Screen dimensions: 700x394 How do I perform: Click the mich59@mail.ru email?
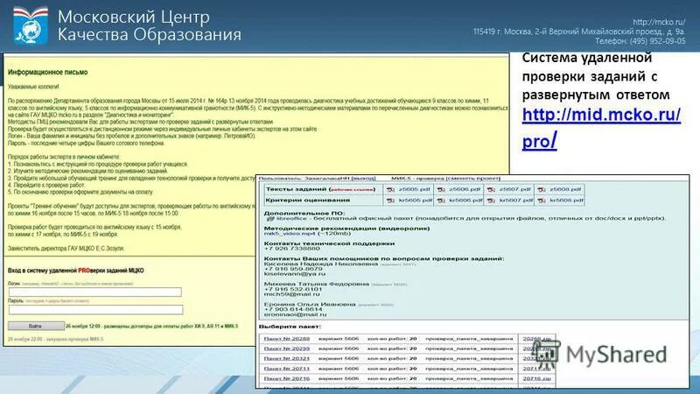[292, 294]
